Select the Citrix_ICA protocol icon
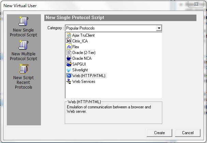The width and height of the screenshot is (207, 143). coord(69,41)
